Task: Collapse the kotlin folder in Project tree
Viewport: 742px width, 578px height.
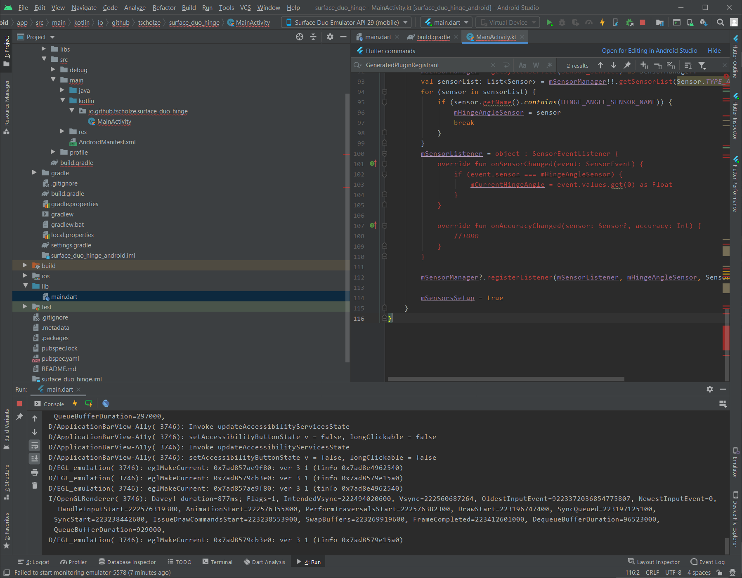Action: pos(63,100)
